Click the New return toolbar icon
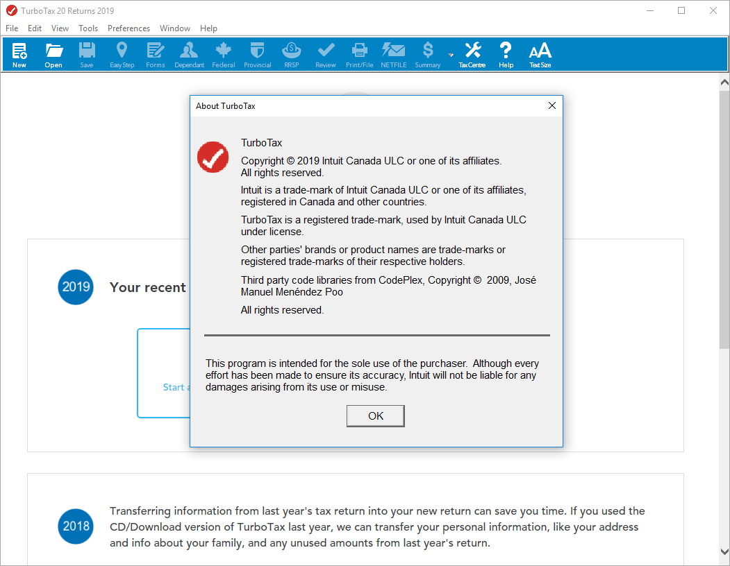Screen dimensions: 730x566 tap(19, 55)
